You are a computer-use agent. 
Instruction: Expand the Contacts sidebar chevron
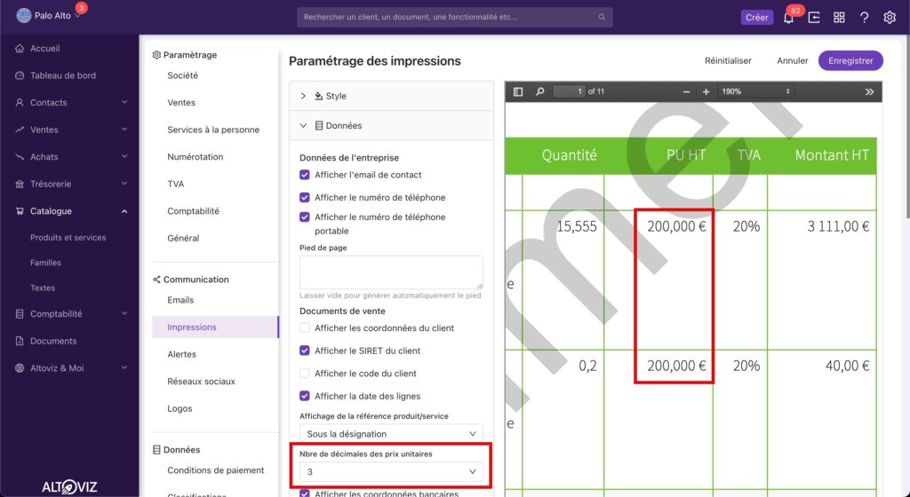click(124, 103)
